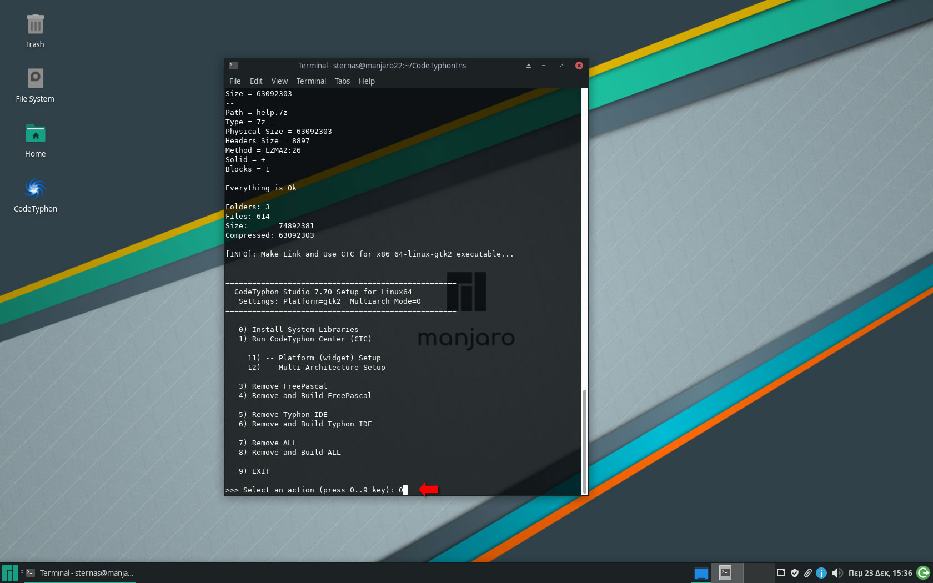Screen dimensions: 933x583
Task: Click the terminal title bar text
Action: coord(382,66)
